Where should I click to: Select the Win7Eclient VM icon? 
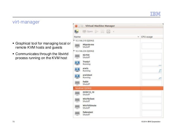(x=77, y=100)
